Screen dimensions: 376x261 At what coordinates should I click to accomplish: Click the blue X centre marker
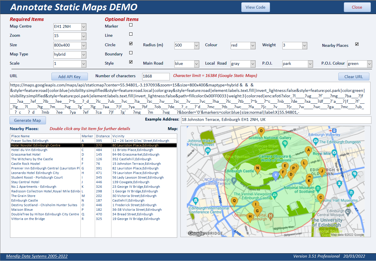click(276, 175)
